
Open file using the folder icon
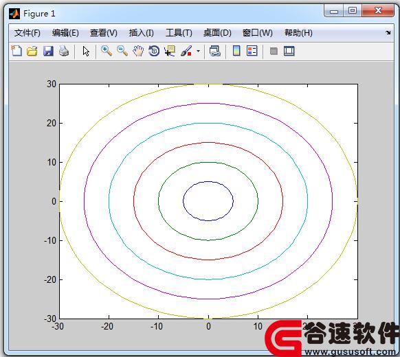click(x=32, y=51)
